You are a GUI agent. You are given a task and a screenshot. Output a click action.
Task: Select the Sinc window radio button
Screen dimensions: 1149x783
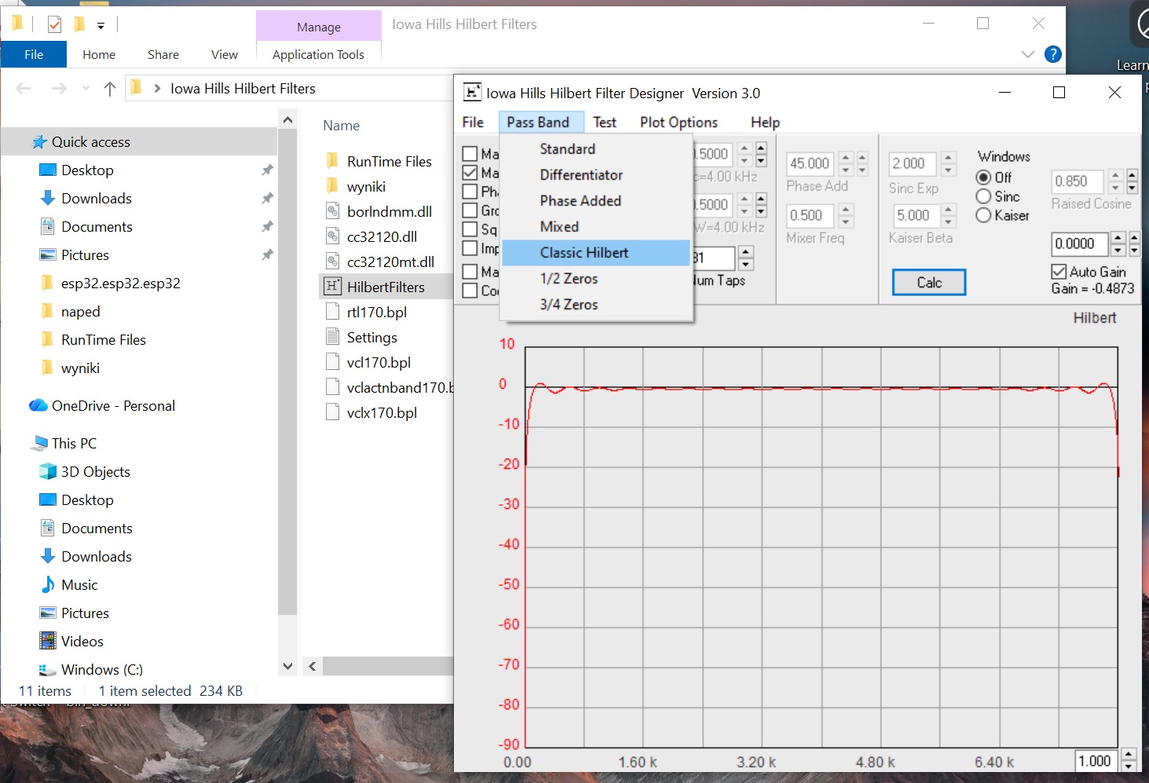click(x=983, y=196)
